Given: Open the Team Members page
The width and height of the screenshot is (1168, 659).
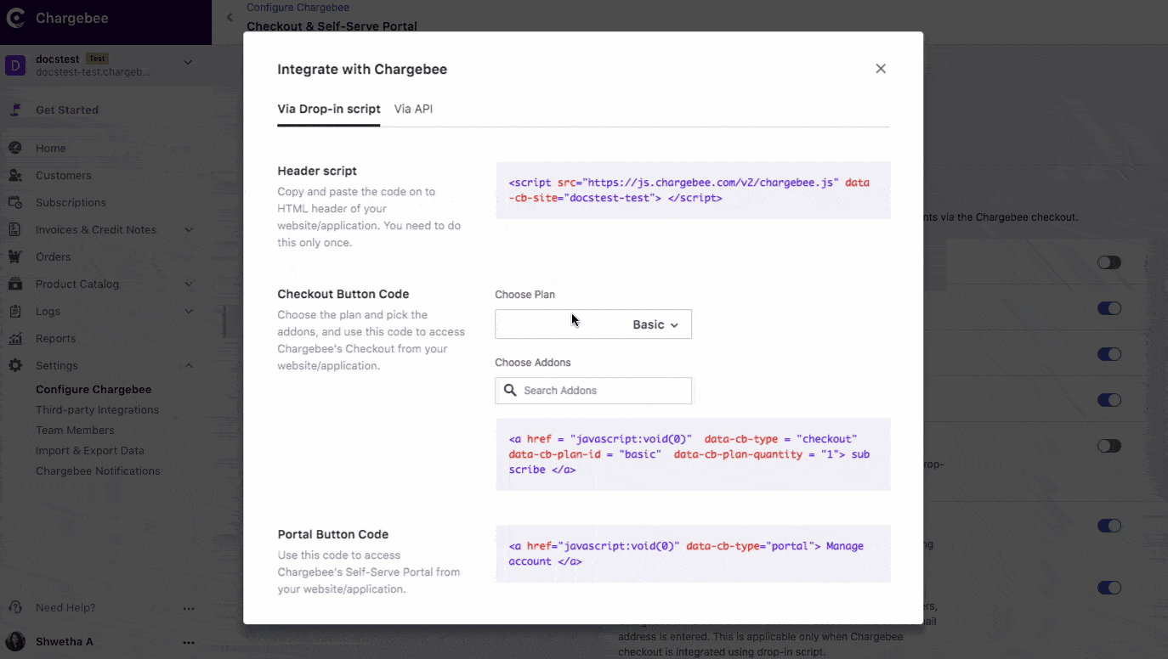Looking at the screenshot, I should 75,430.
